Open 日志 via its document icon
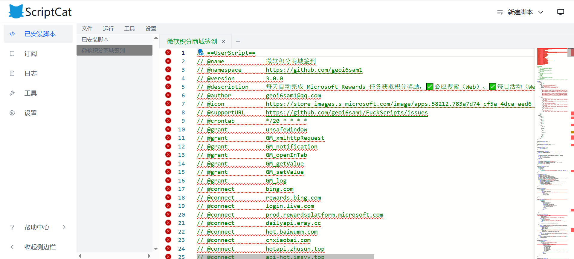This screenshot has height=259, width=574. (12, 73)
